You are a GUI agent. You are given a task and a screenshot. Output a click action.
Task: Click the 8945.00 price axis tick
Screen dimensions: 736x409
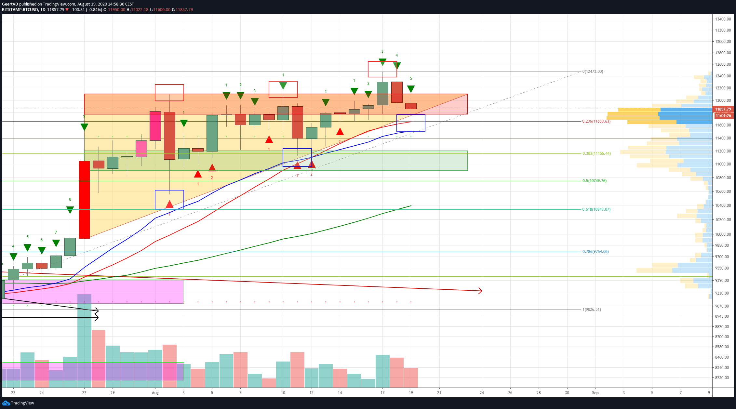(722, 316)
